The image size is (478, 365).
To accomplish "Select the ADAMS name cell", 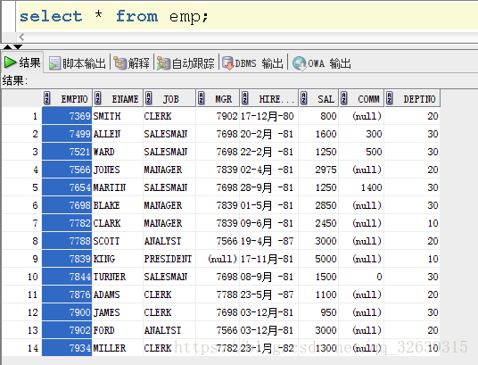I will (x=118, y=294).
